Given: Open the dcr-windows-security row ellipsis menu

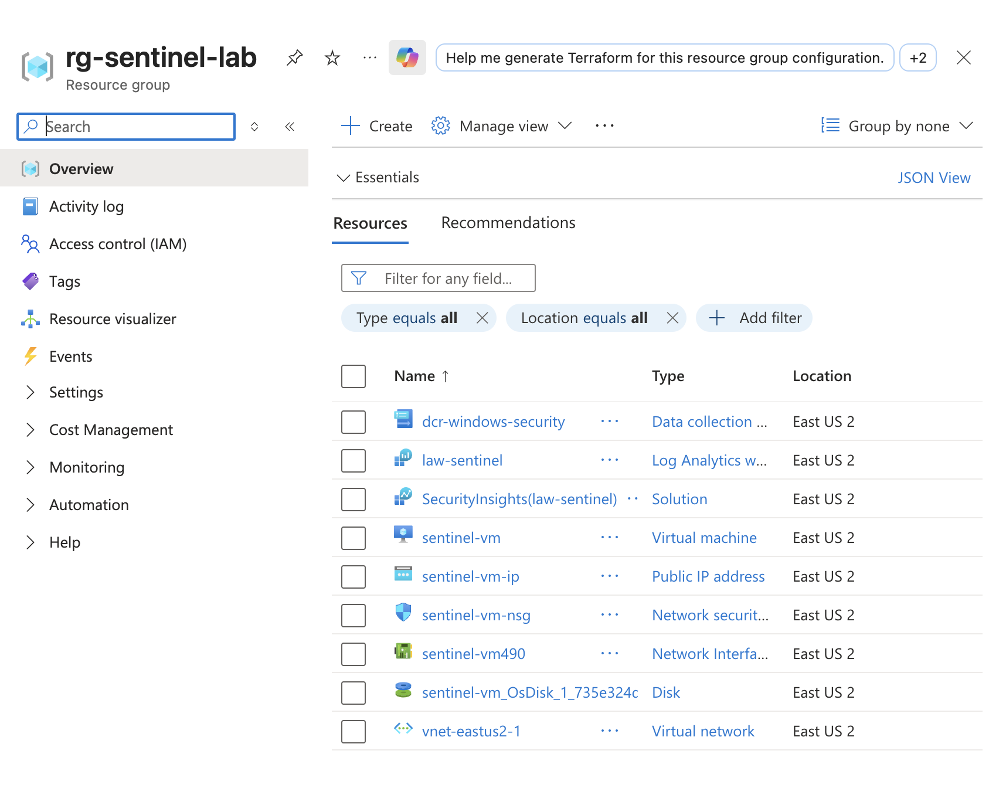Looking at the screenshot, I should pyautogui.click(x=610, y=422).
